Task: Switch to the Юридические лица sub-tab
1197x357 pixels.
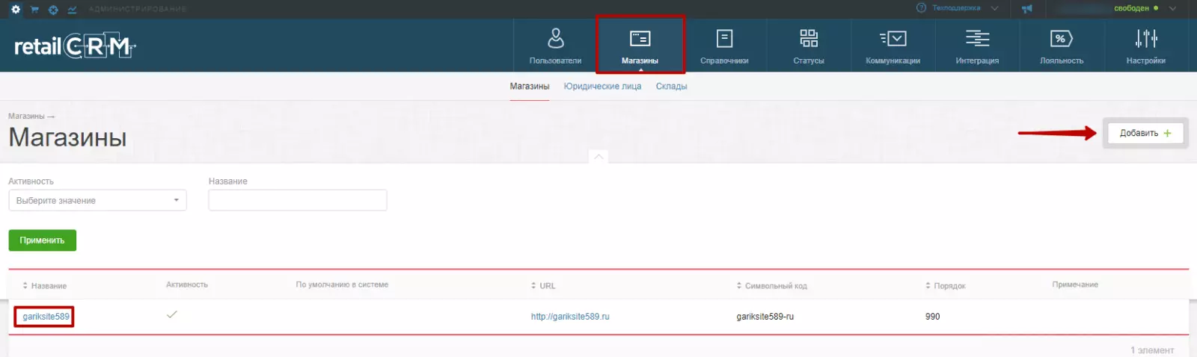Action: pos(602,87)
